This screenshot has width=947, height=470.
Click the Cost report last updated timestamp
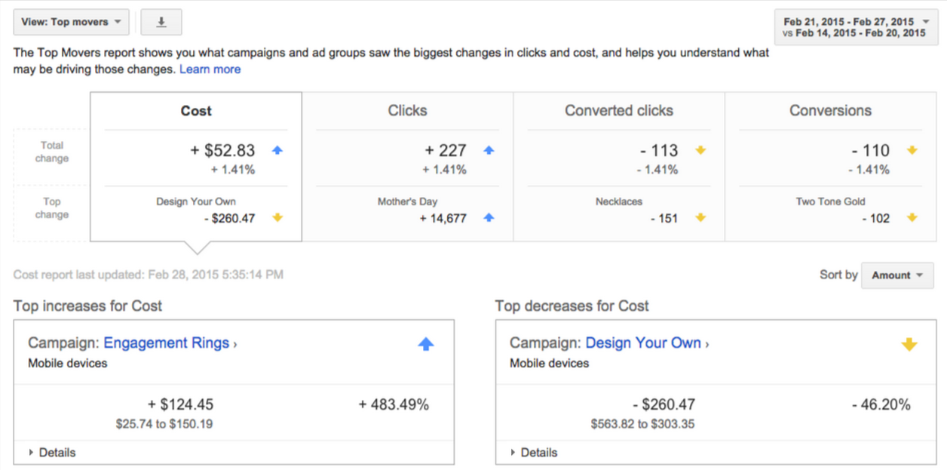pyautogui.click(x=149, y=275)
